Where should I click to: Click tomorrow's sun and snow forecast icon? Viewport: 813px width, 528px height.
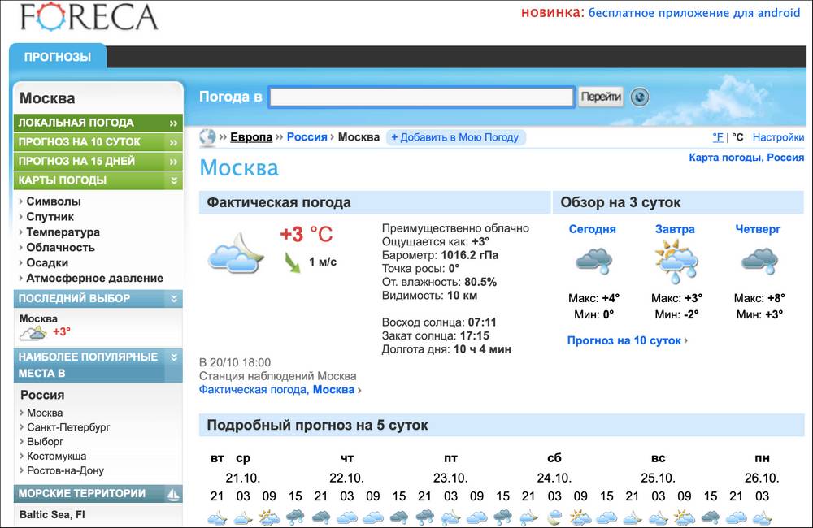point(676,262)
